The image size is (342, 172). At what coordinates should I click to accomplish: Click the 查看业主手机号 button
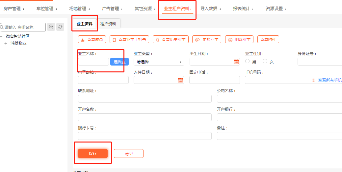coord(129,40)
